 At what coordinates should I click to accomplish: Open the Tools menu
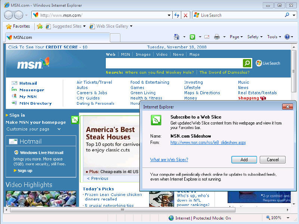click(x=274, y=37)
